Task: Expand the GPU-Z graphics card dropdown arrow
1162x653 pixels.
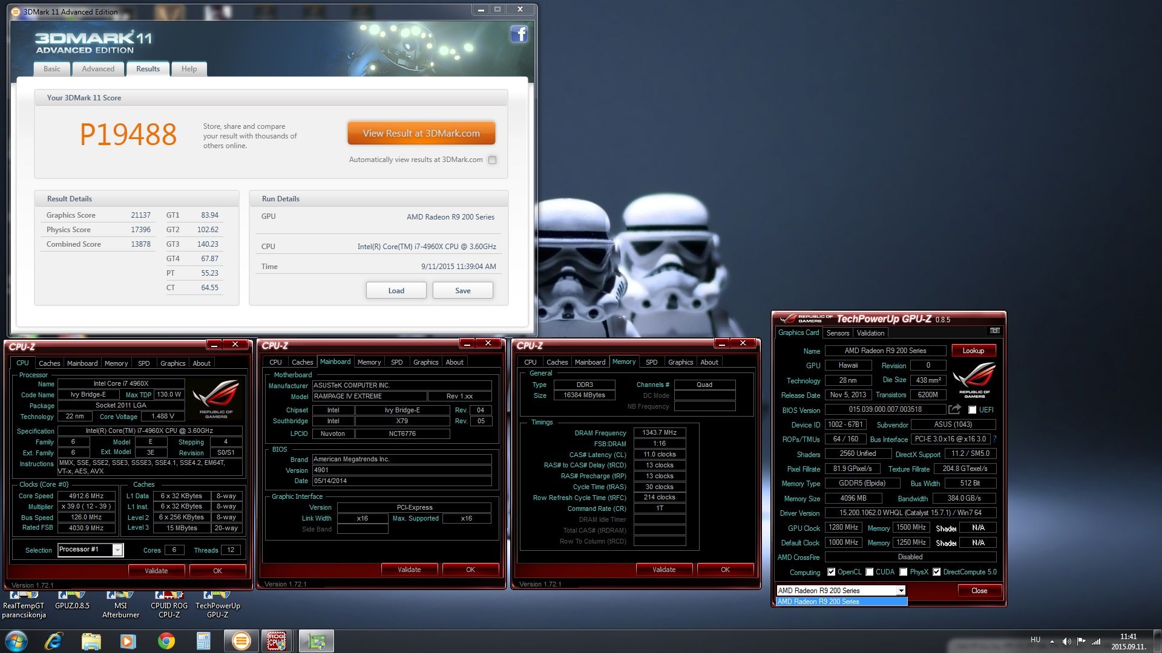Action: (x=901, y=591)
